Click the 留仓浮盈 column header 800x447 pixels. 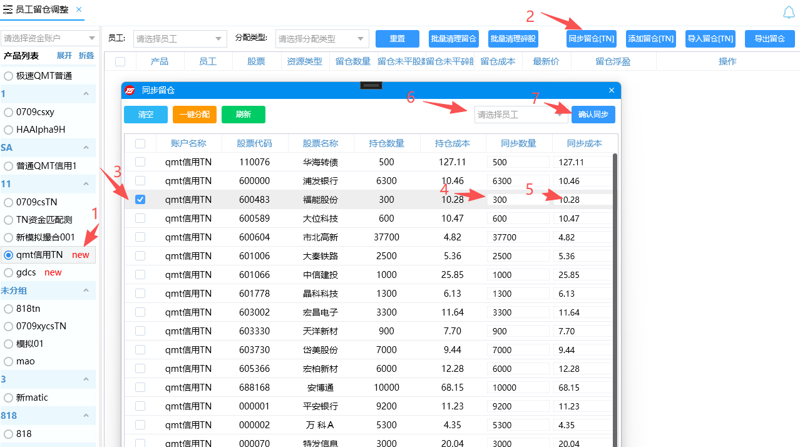click(x=613, y=61)
